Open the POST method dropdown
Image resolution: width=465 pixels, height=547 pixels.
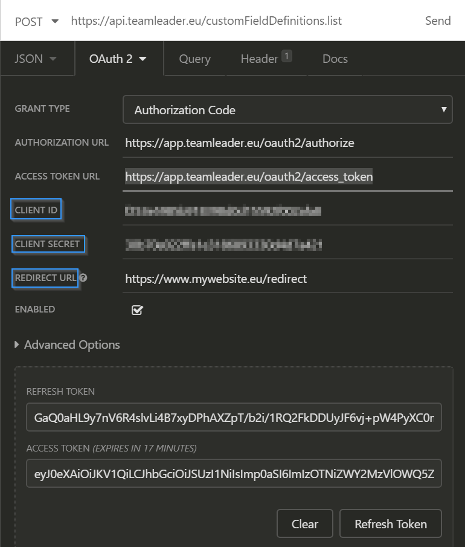(37, 22)
